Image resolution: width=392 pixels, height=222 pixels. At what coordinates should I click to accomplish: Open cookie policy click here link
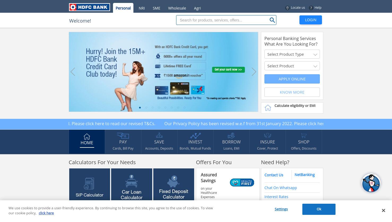(x=46, y=213)
